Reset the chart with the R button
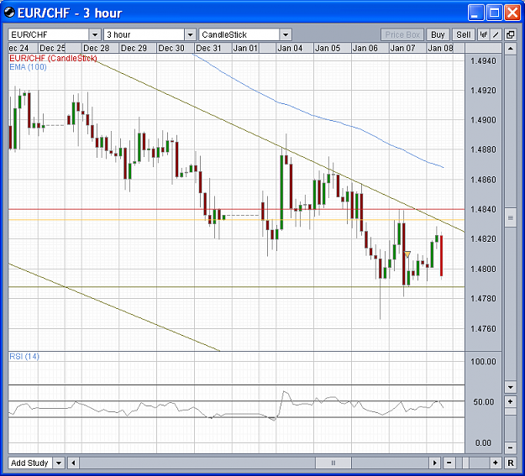This screenshot has width=525, height=476. (x=511, y=463)
